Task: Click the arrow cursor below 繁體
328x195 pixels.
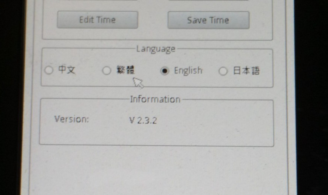Action: 138,81
